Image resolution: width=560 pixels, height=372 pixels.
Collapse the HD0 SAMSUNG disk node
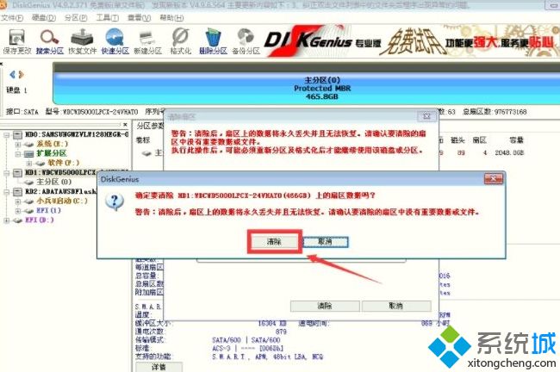[x=6, y=135]
